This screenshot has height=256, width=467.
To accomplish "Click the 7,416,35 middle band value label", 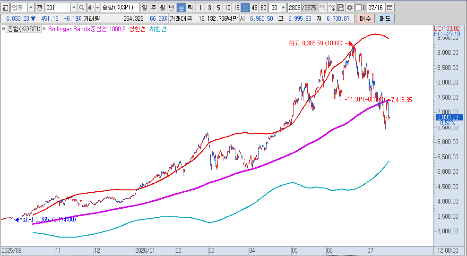I will pyautogui.click(x=401, y=100).
